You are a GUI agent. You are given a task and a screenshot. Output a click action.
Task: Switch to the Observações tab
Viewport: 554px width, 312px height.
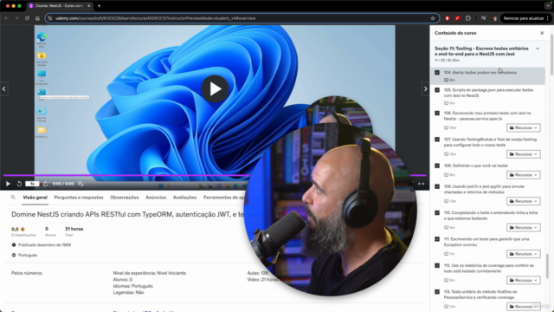(x=125, y=198)
